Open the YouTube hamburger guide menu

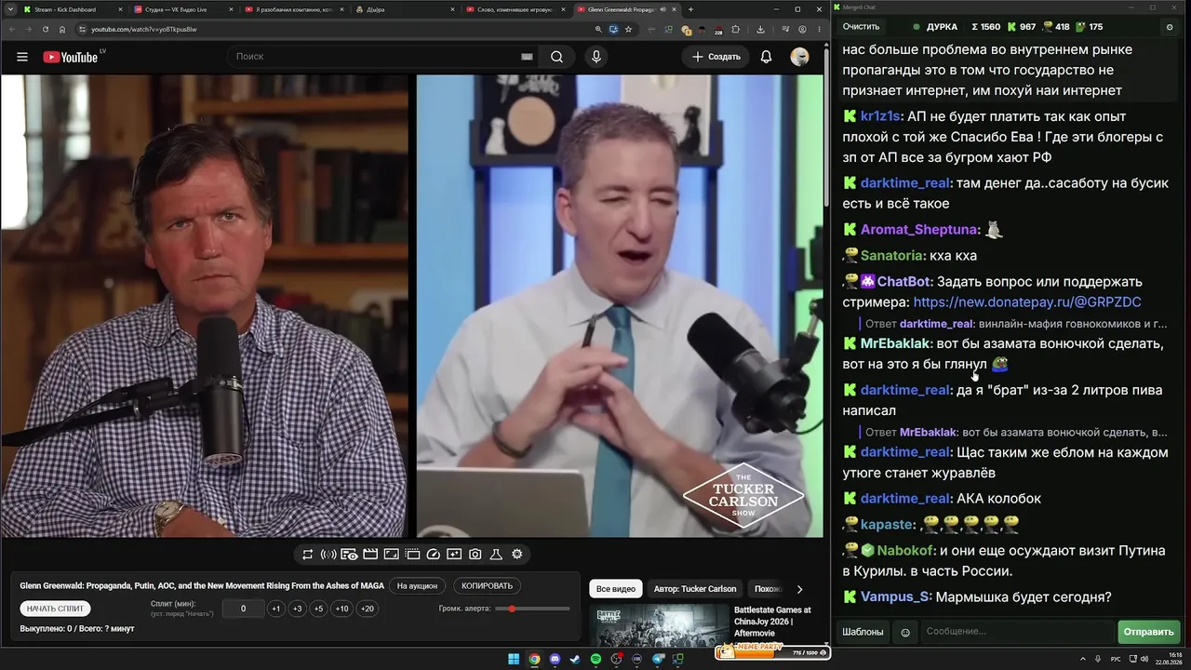(x=22, y=57)
